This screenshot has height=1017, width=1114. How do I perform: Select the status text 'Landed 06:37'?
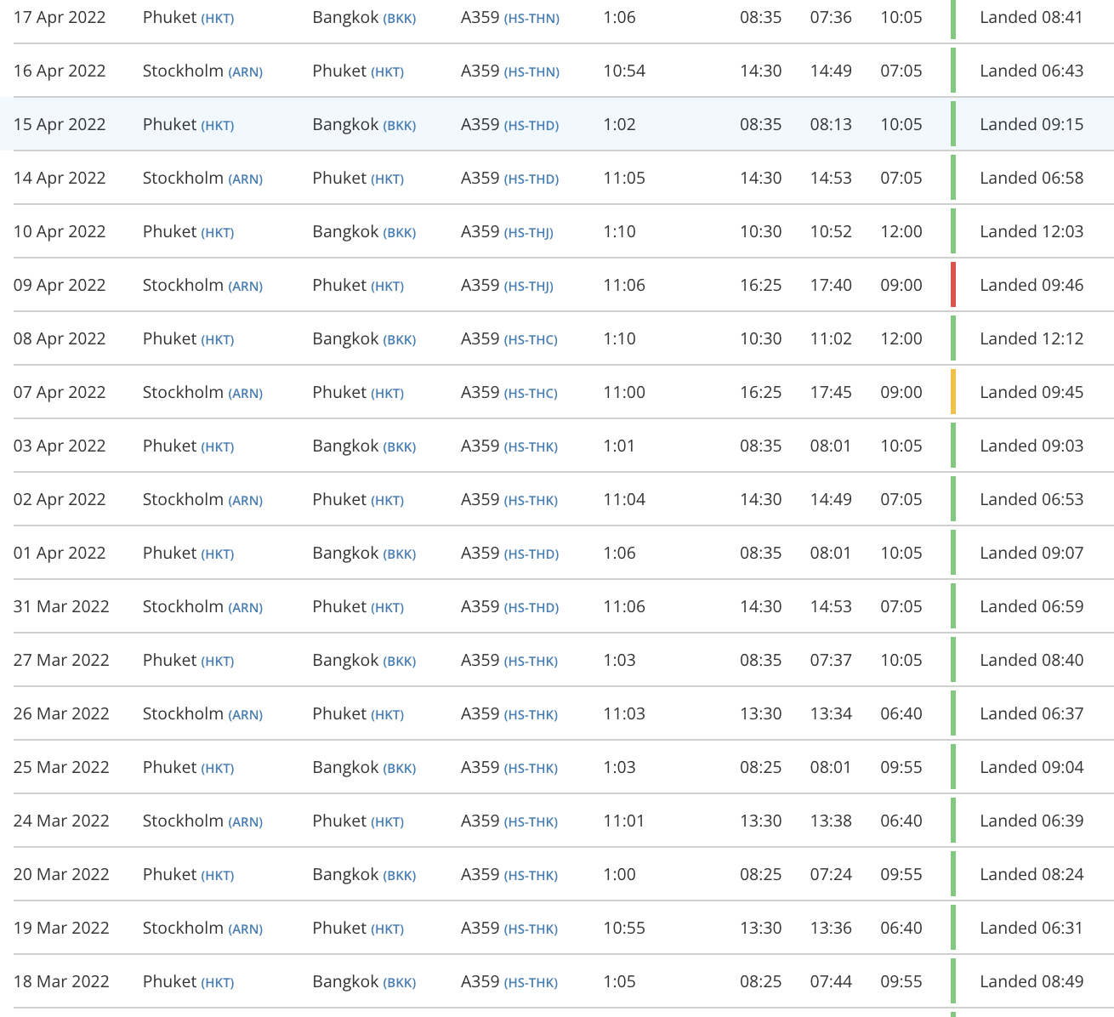coord(1032,713)
